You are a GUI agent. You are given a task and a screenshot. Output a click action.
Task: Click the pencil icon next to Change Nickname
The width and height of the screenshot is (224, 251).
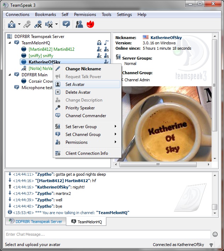pyautogui.click(x=58, y=69)
